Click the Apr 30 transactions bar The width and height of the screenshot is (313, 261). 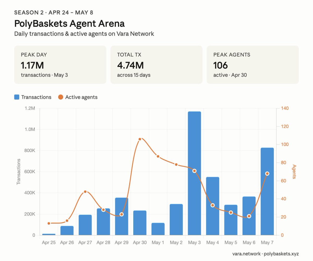pos(140,223)
